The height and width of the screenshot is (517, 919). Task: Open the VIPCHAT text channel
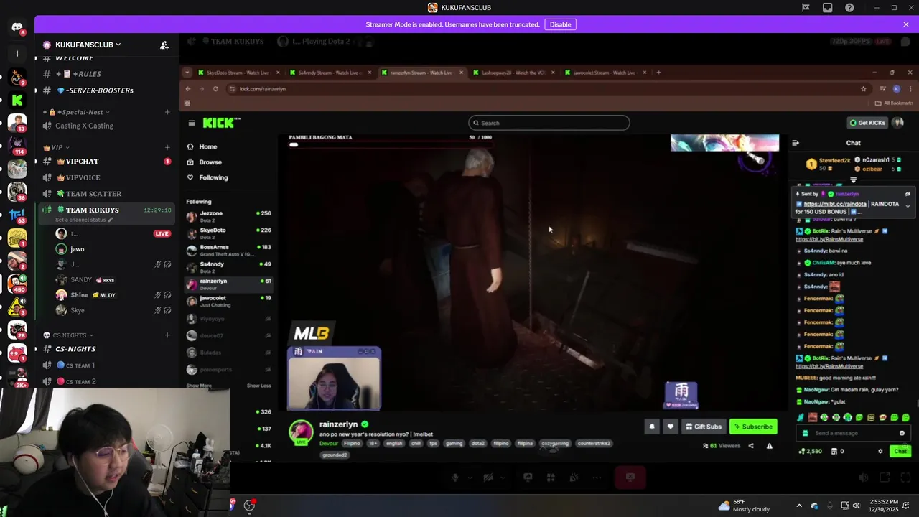click(108, 162)
